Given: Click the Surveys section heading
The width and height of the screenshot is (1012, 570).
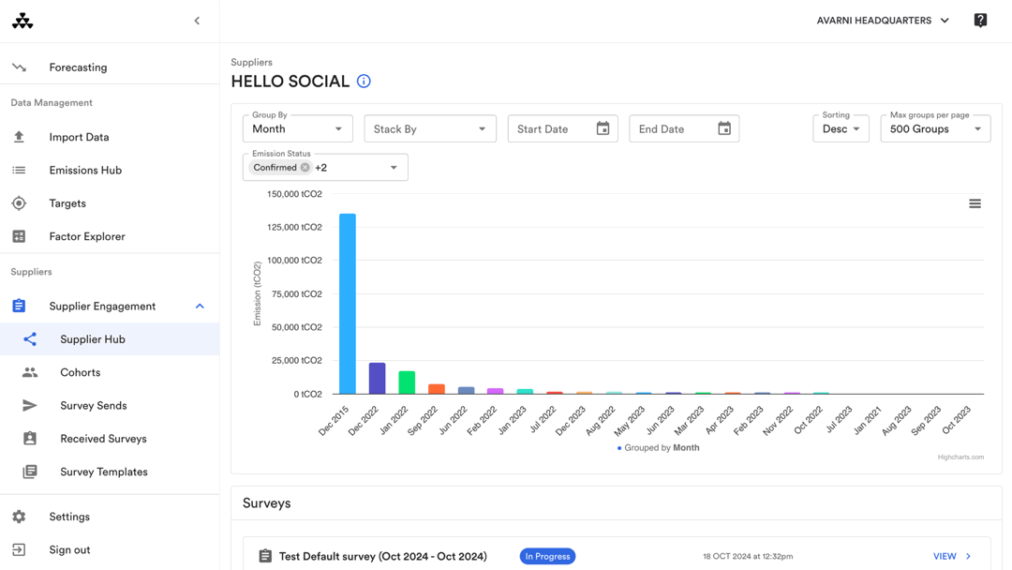Looking at the screenshot, I should pyautogui.click(x=266, y=502).
